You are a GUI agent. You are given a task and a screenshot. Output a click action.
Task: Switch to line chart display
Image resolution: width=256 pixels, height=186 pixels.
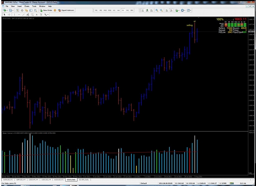click(152, 10)
